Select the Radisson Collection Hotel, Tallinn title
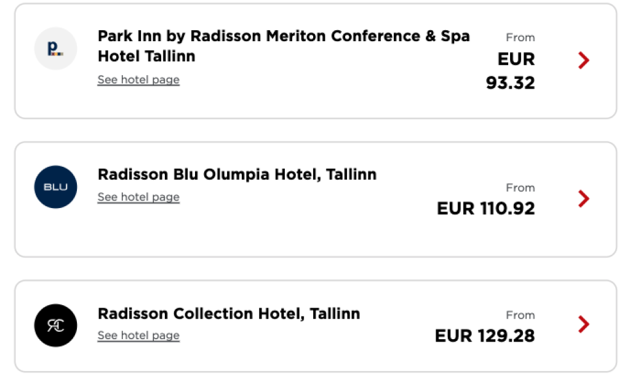This screenshot has width=630, height=384. (229, 314)
